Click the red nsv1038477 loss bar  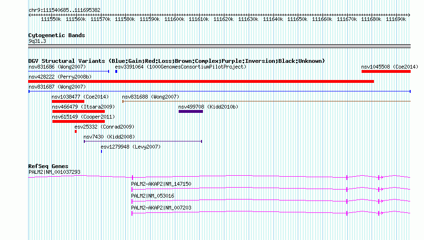coord(68,101)
